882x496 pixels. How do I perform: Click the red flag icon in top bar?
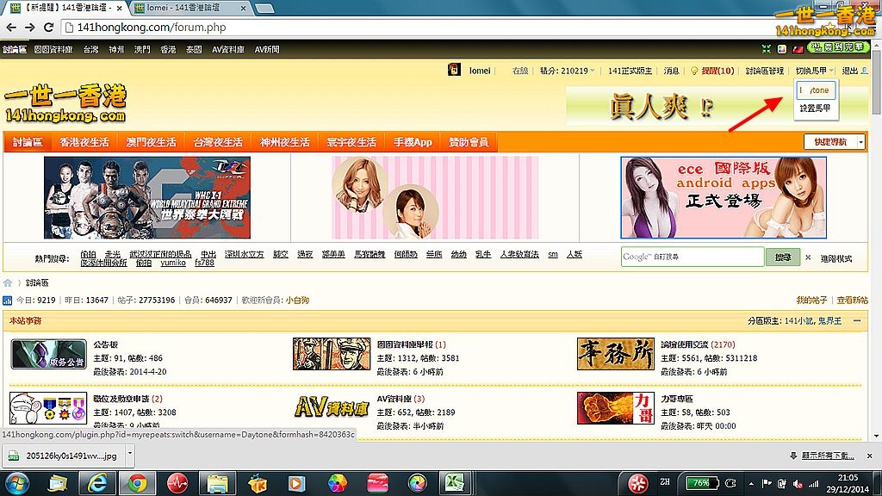797,49
